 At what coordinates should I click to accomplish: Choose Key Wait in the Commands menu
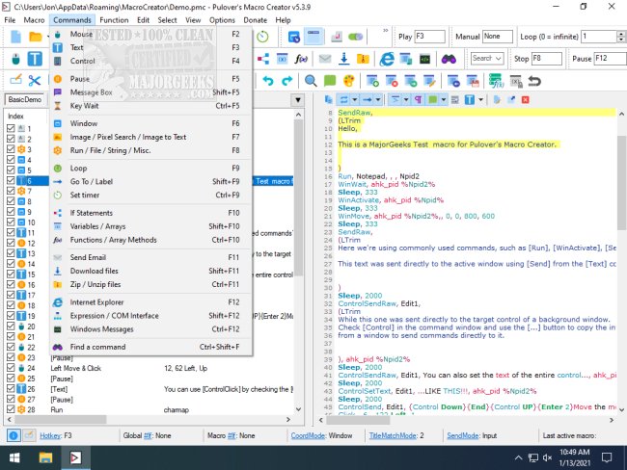pyautogui.click(x=151, y=106)
